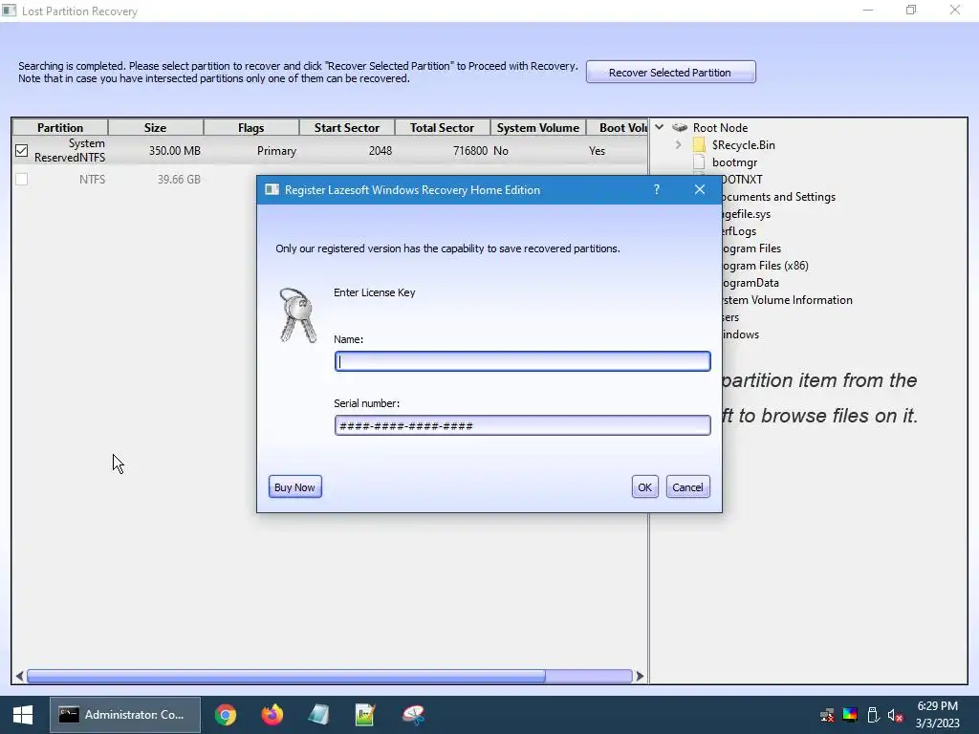Click the USB device tray icon
Screen dimensions: 979x734
873,715
